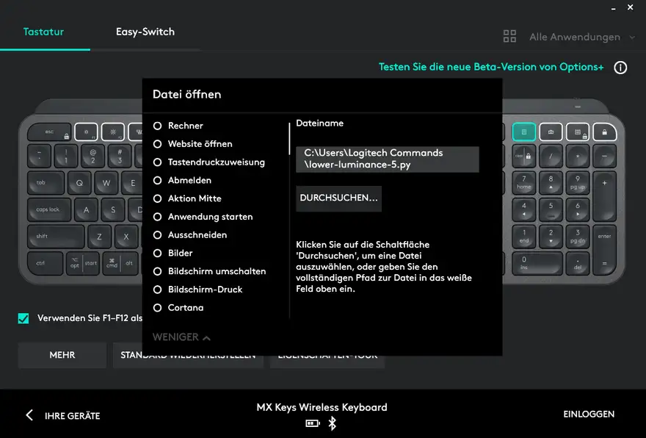Click the DURCHSUCHEN... button
The height and width of the screenshot is (438, 646).
pyautogui.click(x=338, y=198)
